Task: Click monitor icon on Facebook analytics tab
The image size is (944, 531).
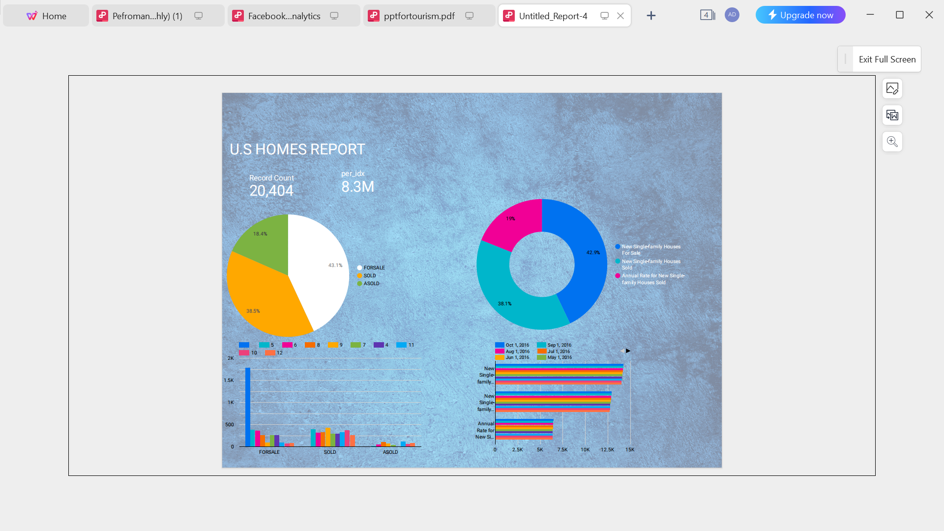Action: click(334, 16)
